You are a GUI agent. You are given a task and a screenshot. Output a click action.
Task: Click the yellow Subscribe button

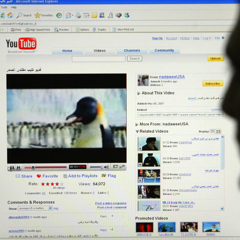[x=212, y=84]
